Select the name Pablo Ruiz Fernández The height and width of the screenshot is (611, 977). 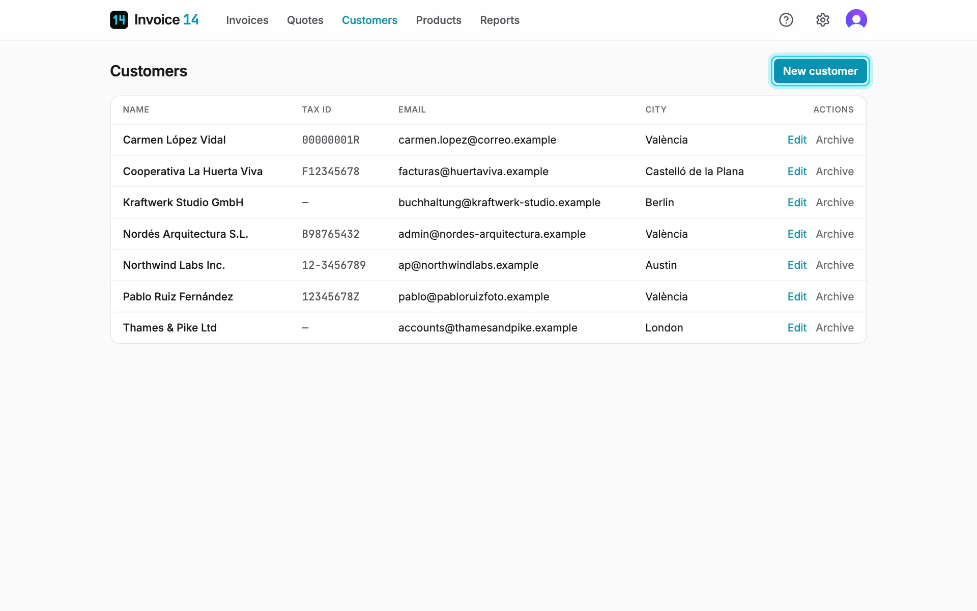pyautogui.click(x=178, y=297)
